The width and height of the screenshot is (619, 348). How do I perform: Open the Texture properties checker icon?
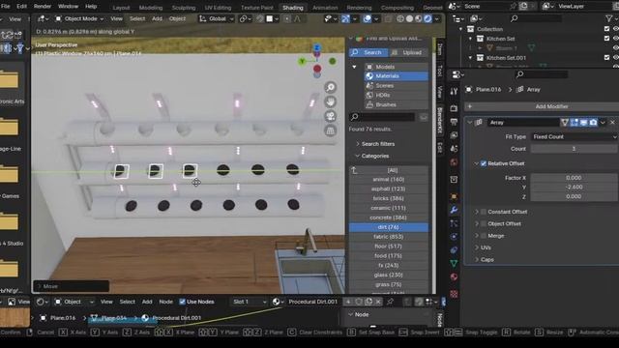(x=454, y=294)
